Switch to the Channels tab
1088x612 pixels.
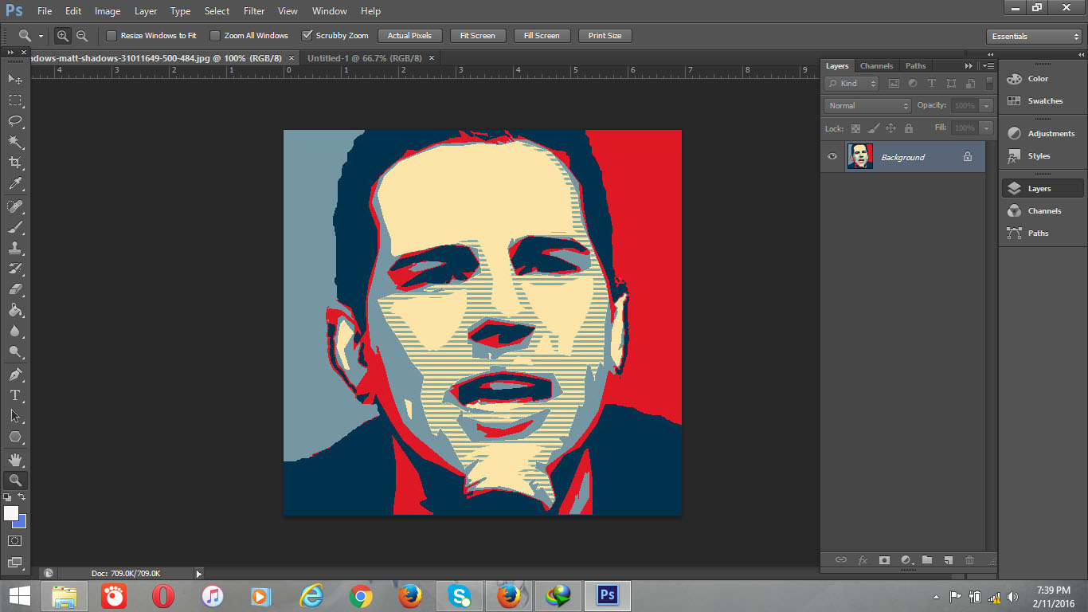(877, 65)
